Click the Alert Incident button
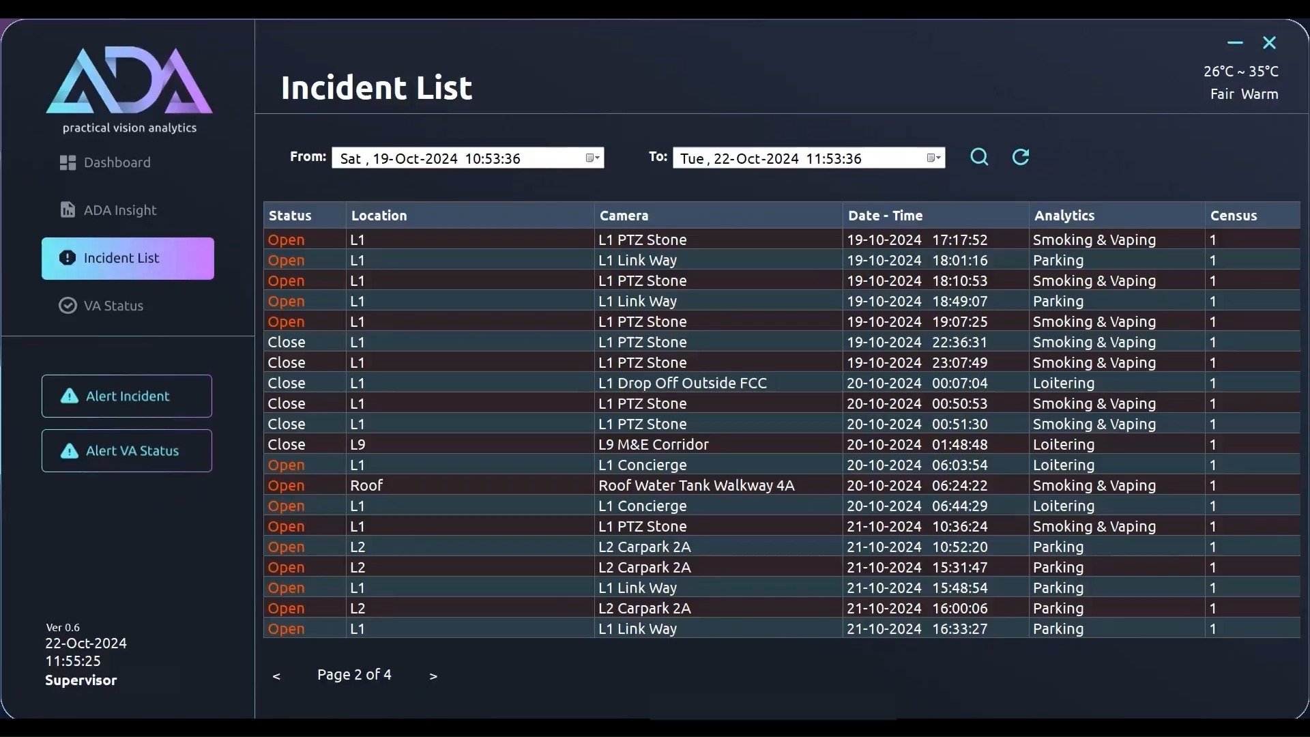This screenshot has height=737, width=1310. pyautogui.click(x=127, y=396)
